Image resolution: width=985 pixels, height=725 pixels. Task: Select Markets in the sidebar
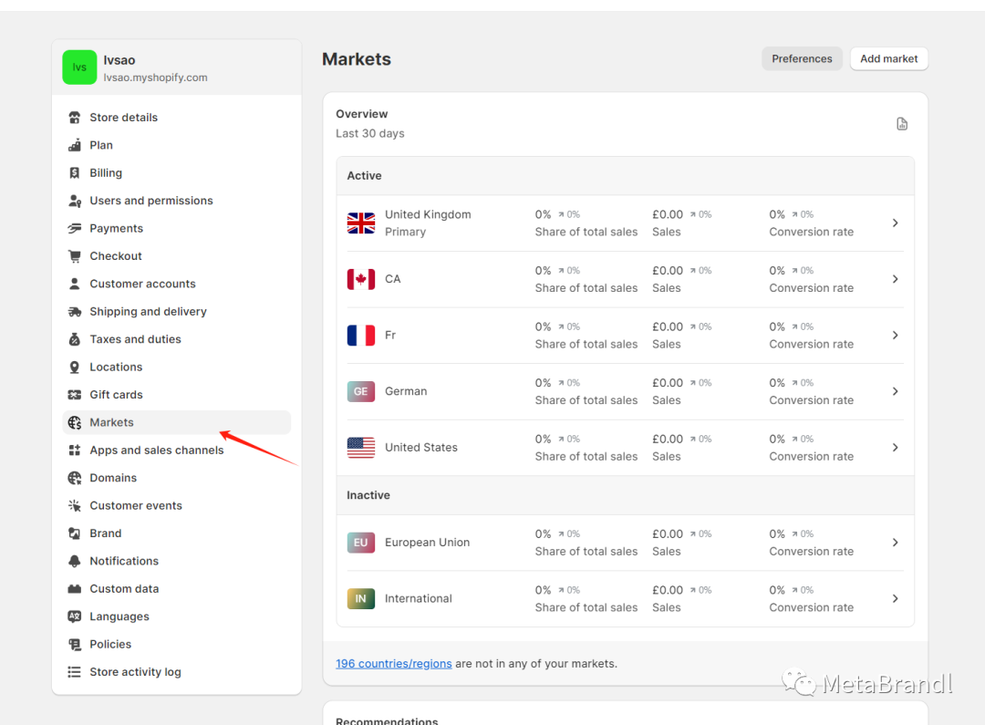177,422
